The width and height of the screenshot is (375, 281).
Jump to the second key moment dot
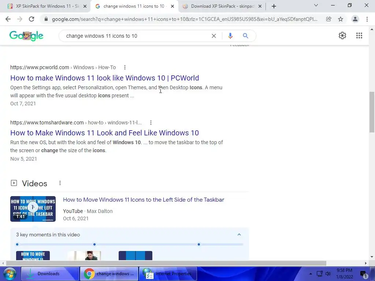94,244
